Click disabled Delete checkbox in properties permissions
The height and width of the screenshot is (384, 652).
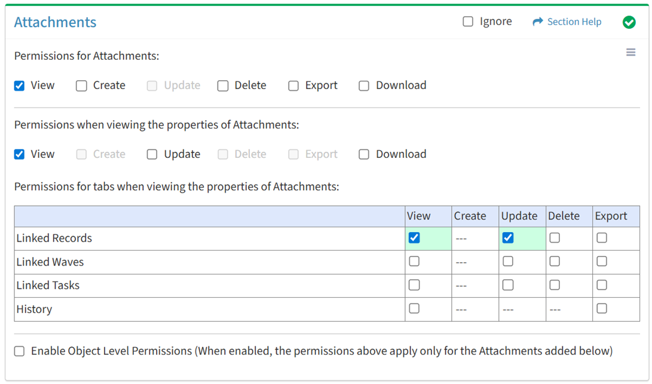pos(223,154)
